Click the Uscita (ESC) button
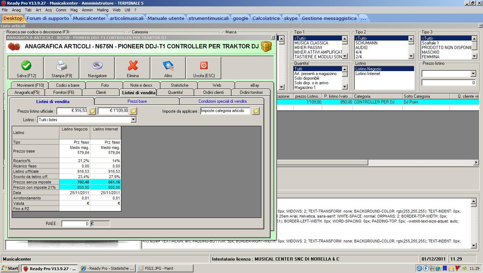483x273 pixels. tap(204, 68)
